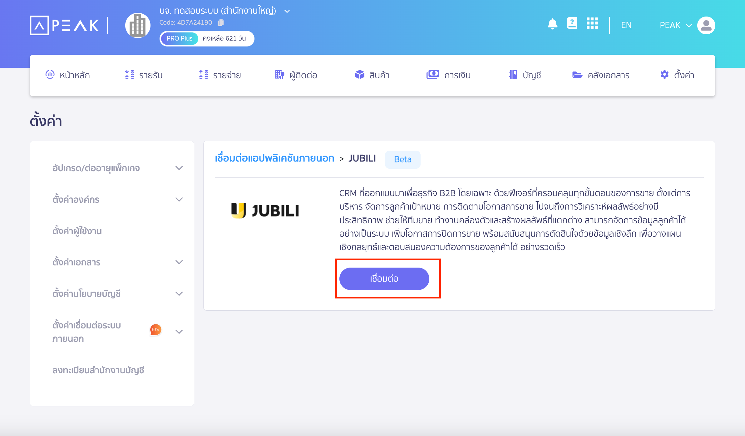745x436 pixels.
Task: Click the PEAK logo
Action: click(64, 25)
